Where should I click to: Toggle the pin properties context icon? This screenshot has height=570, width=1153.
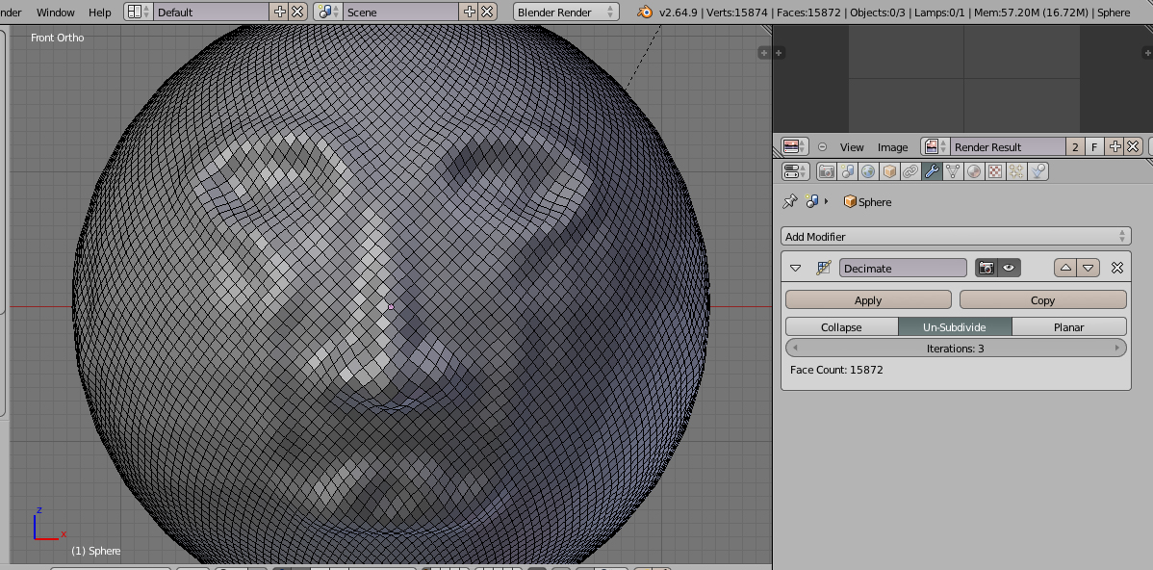click(x=790, y=201)
